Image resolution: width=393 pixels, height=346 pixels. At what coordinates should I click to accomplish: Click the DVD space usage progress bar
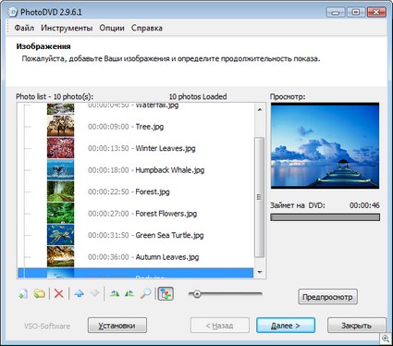click(x=325, y=217)
